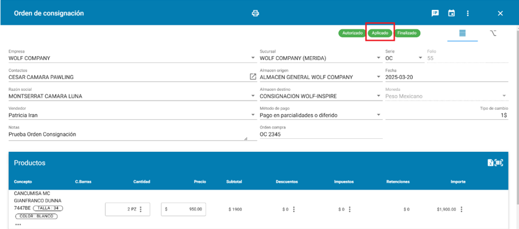Open the comments icon in header
This screenshot has width=519, height=229.
click(x=435, y=13)
